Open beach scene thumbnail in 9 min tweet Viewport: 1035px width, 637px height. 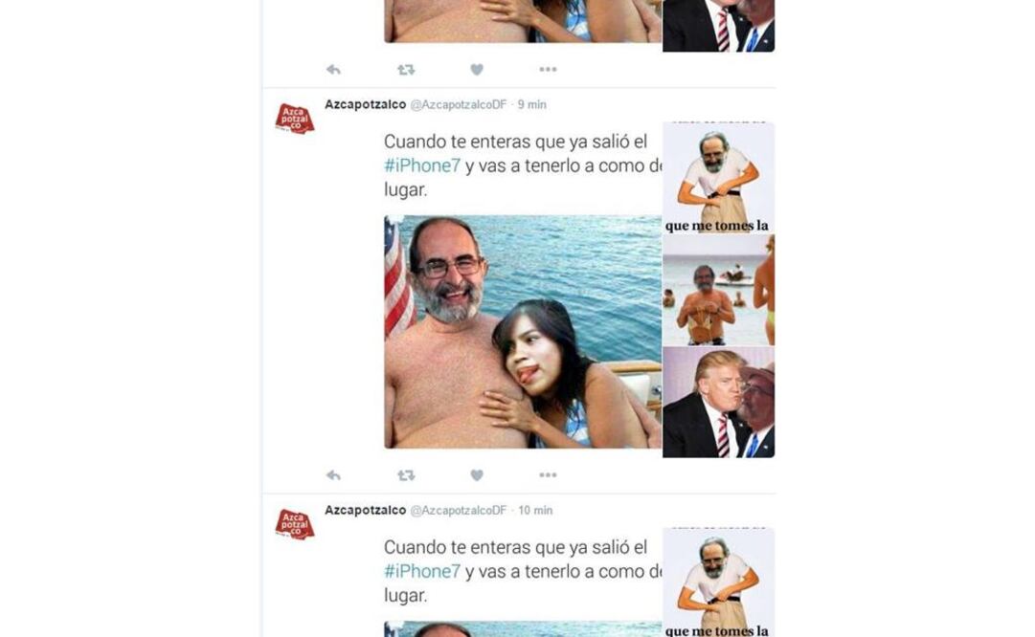pyautogui.click(x=718, y=290)
